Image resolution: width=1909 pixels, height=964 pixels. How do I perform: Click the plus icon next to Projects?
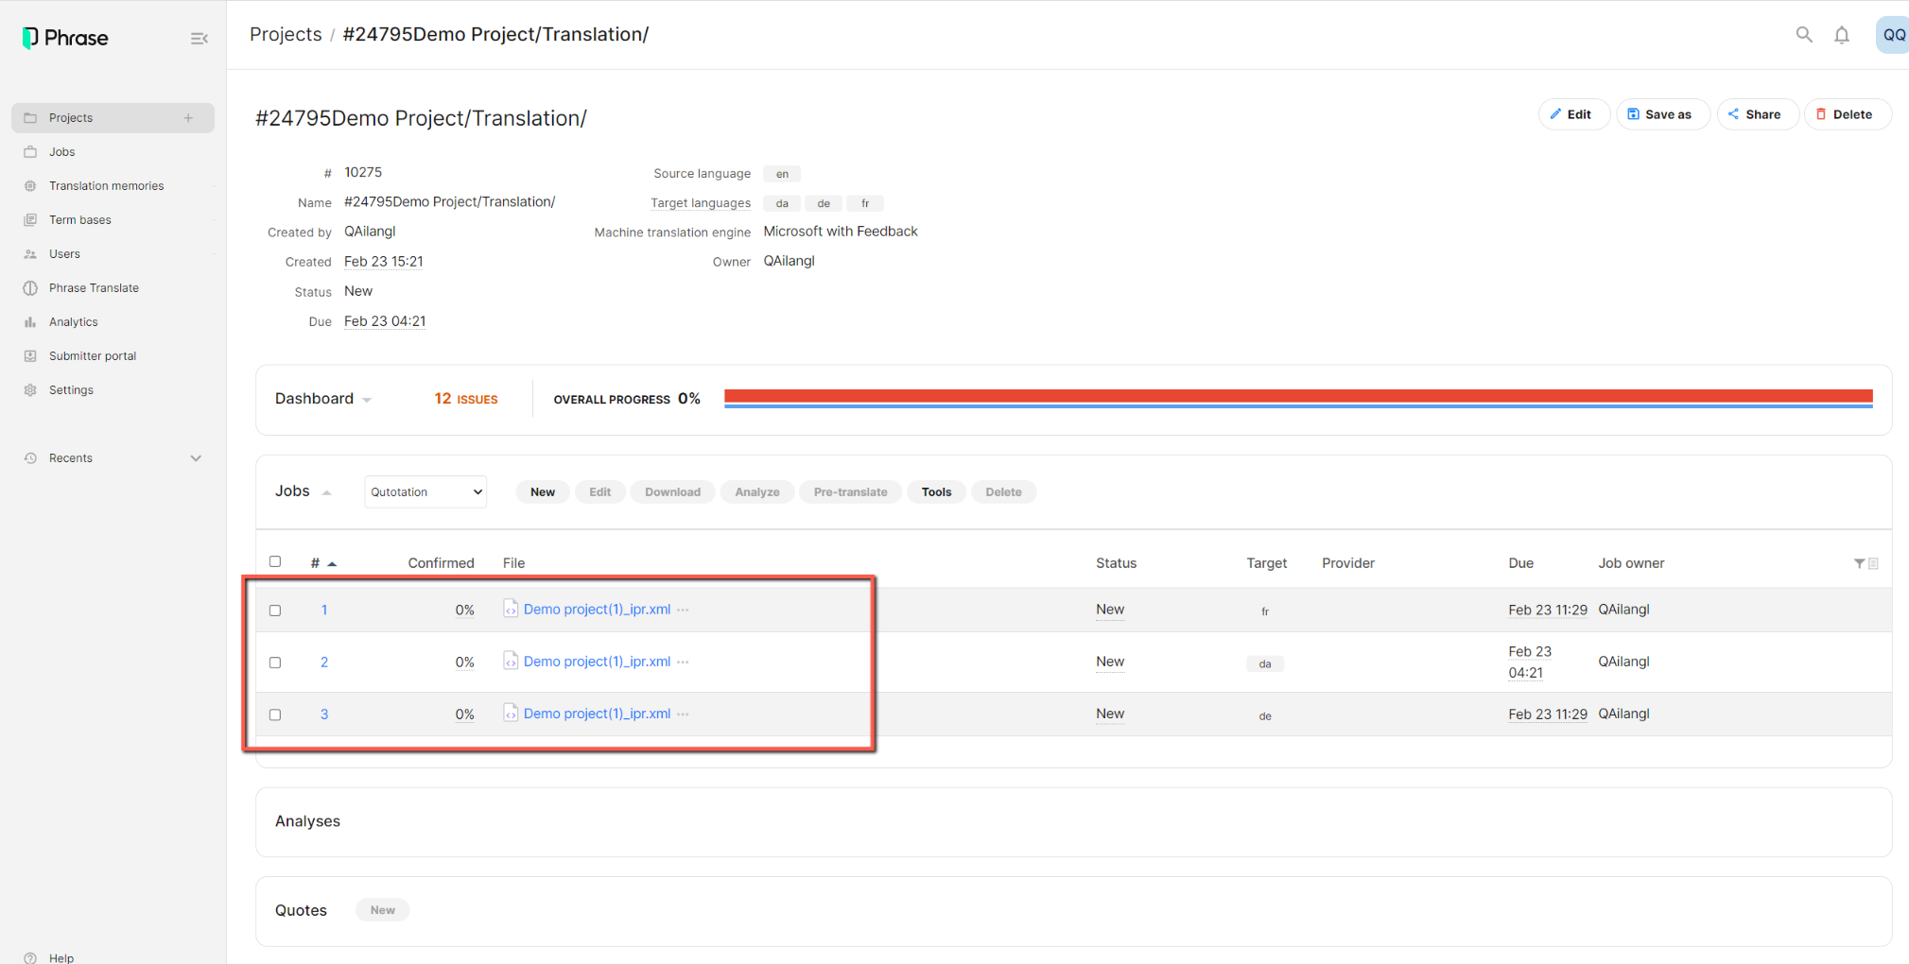pos(189,118)
